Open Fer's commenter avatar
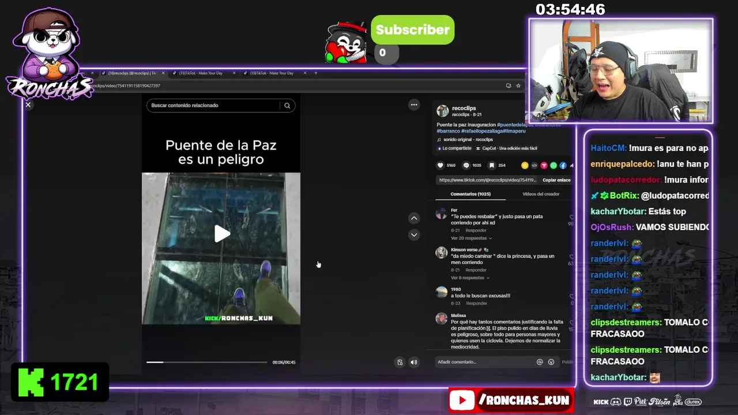This screenshot has width=738, height=415. [x=441, y=213]
